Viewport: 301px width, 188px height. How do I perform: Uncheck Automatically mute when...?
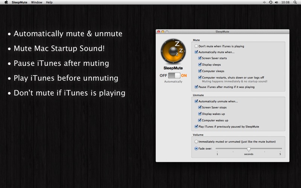[x=196, y=52]
